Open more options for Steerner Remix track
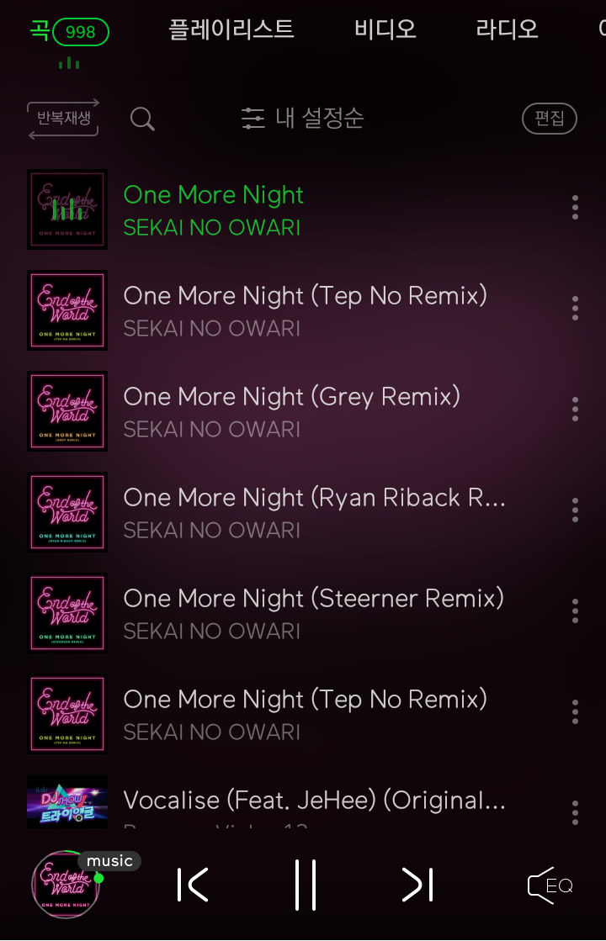The width and height of the screenshot is (606, 941). click(575, 611)
